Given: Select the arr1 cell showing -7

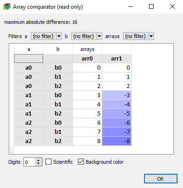Looking at the screenshot, I should click(116, 132).
